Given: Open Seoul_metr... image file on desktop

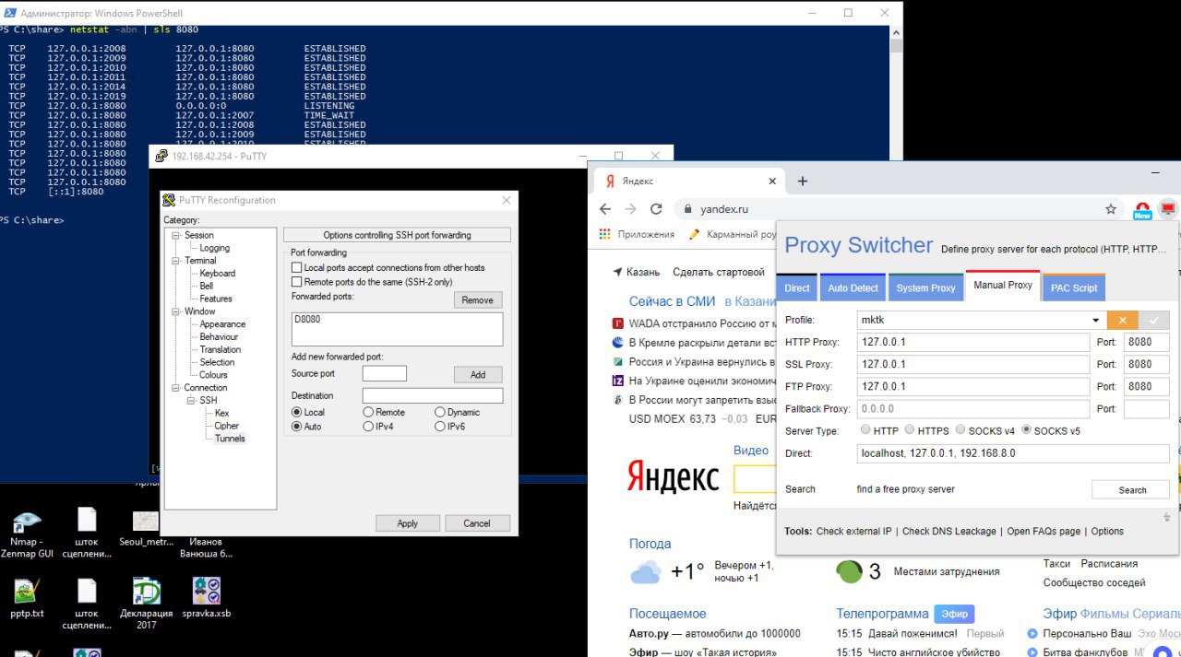Looking at the screenshot, I should tap(146, 528).
